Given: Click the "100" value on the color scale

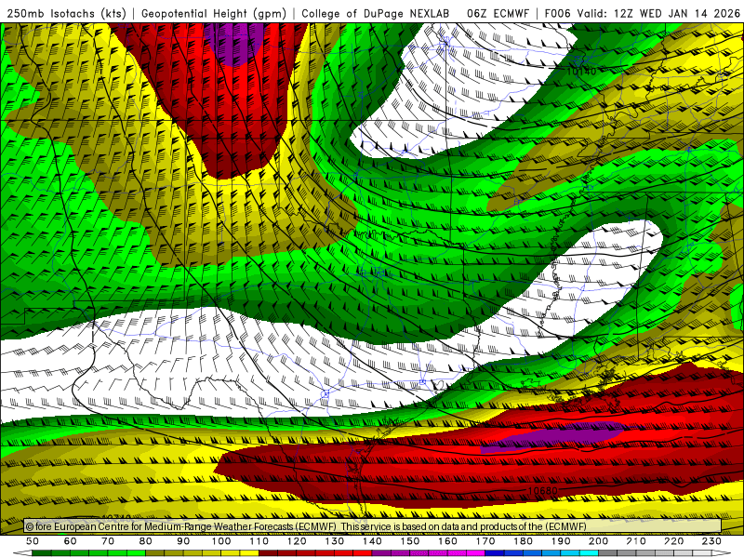Looking at the screenshot, I should click(221, 541).
